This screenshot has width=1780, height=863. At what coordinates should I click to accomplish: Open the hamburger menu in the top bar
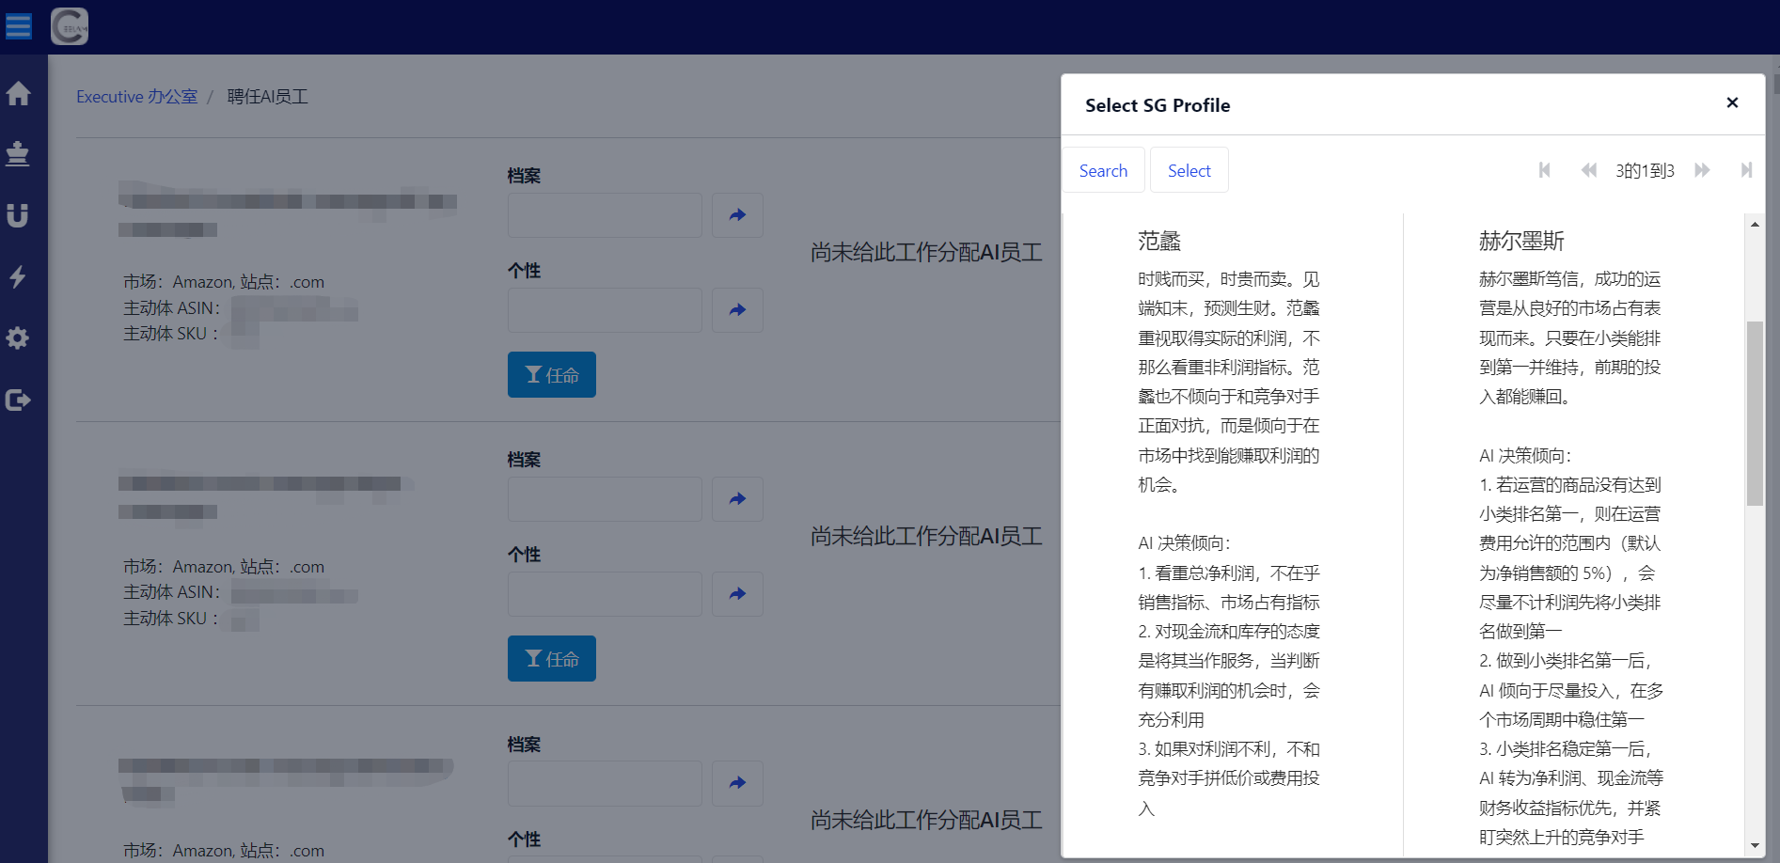point(19,25)
